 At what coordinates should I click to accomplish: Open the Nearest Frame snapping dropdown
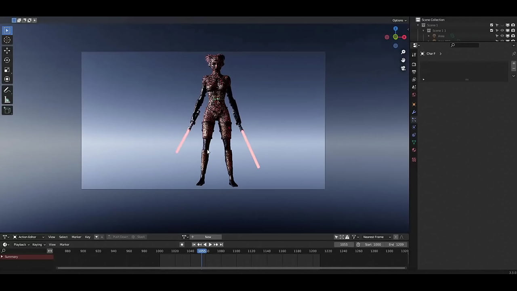tap(376, 237)
